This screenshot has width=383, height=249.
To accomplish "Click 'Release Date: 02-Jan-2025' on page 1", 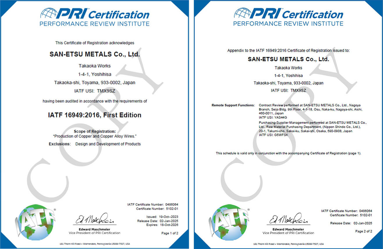I will point(158,221).
